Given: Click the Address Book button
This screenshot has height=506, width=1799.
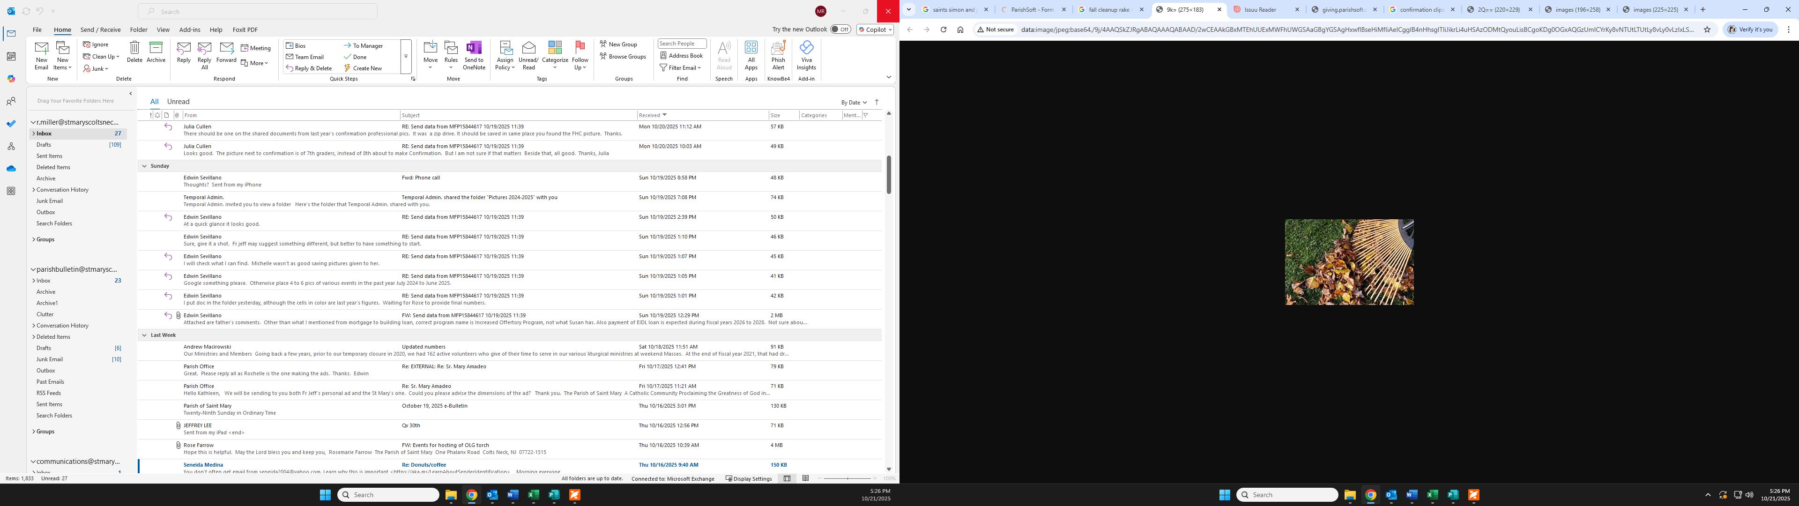Looking at the screenshot, I should tap(681, 56).
